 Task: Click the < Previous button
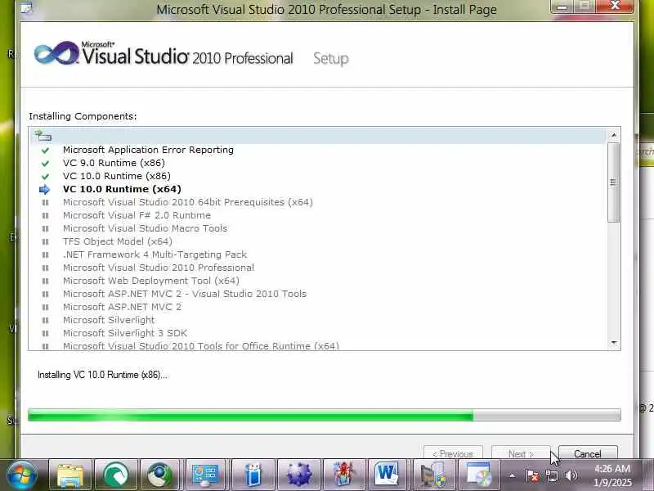click(x=453, y=453)
